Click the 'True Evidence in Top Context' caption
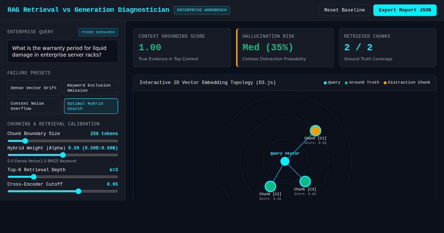The height and width of the screenshot is (233, 444). coord(168,59)
